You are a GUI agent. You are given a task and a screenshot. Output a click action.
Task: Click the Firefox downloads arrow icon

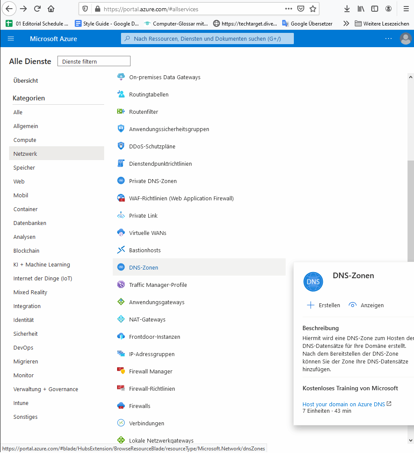point(347,9)
